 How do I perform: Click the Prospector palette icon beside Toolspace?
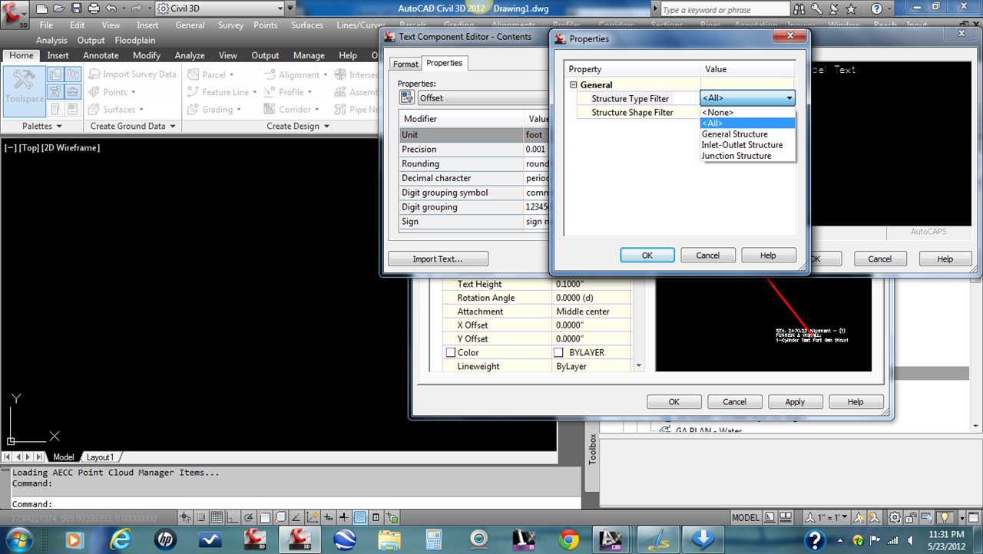[x=55, y=74]
